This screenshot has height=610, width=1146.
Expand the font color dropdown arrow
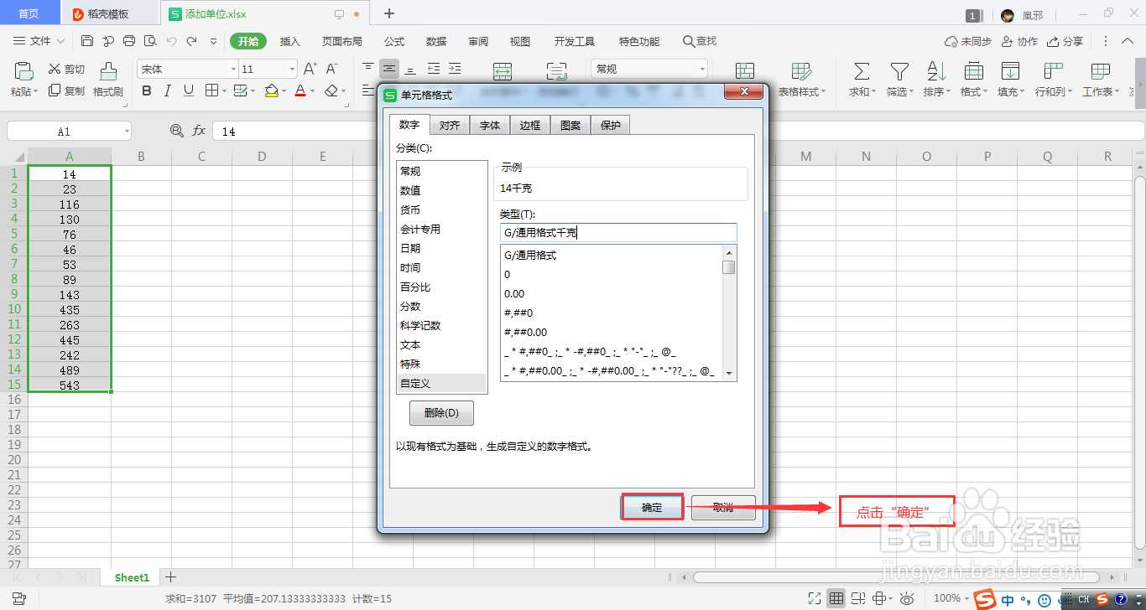coord(312,90)
